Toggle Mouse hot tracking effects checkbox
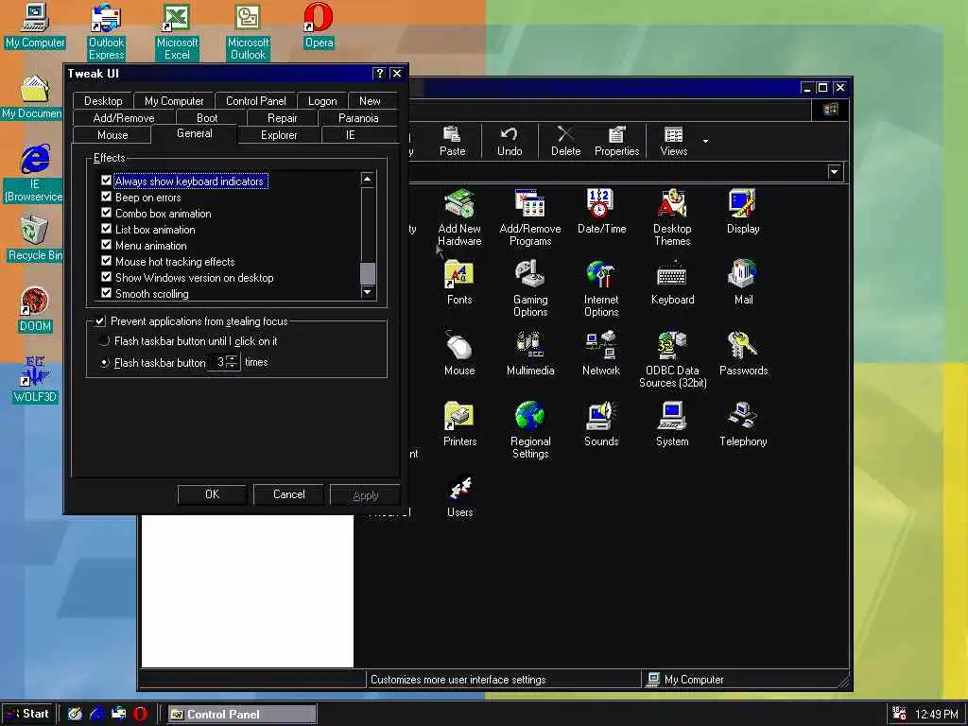This screenshot has width=968, height=726. click(x=106, y=261)
